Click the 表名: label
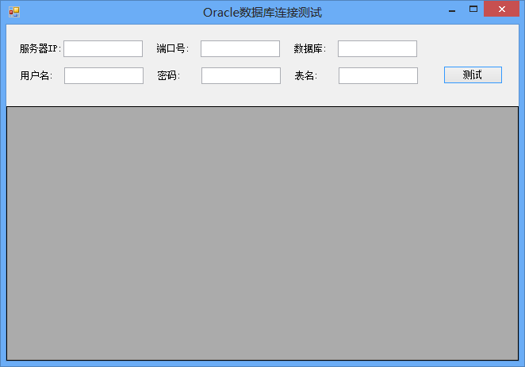 (x=306, y=75)
